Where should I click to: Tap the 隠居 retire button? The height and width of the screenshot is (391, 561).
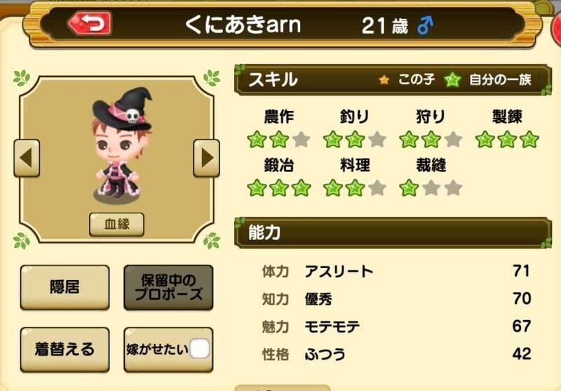[65, 287]
